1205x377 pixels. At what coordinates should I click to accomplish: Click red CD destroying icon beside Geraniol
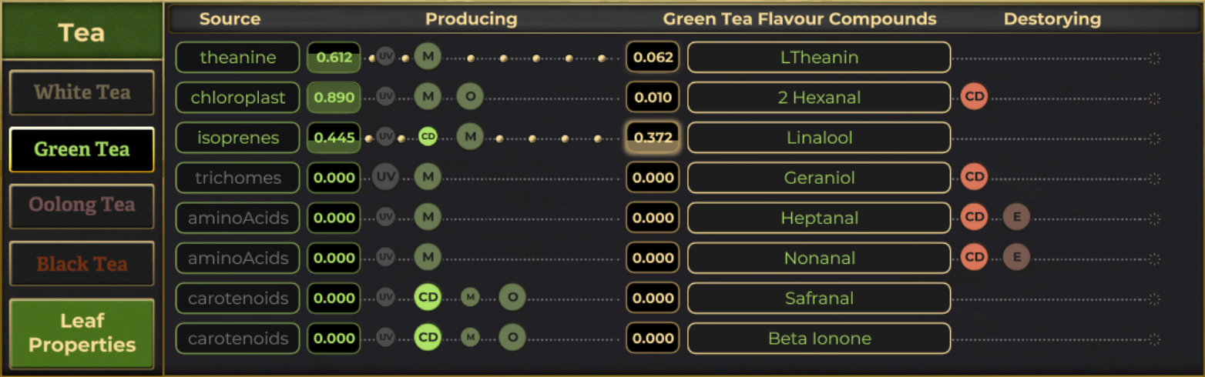pos(975,178)
